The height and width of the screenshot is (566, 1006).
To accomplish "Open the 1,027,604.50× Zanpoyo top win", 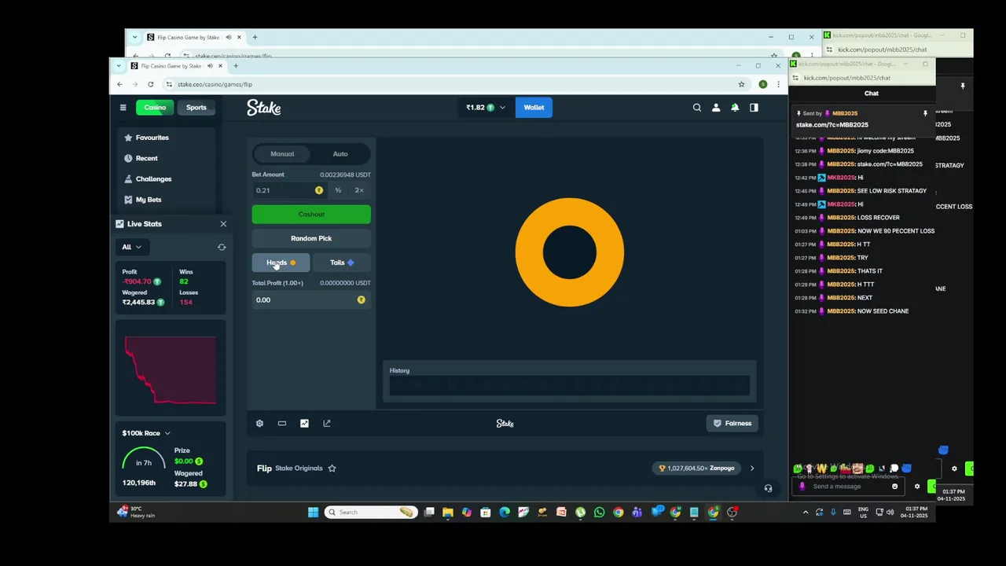I will [696, 469].
